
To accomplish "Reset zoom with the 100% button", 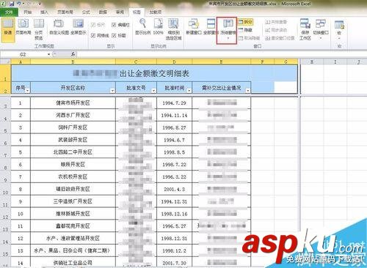I will pos(158,26).
